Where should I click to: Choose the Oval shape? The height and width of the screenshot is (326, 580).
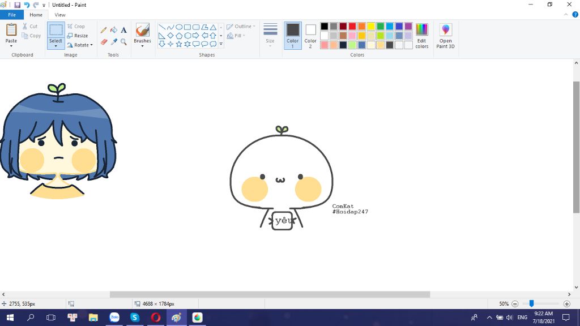[x=179, y=27]
